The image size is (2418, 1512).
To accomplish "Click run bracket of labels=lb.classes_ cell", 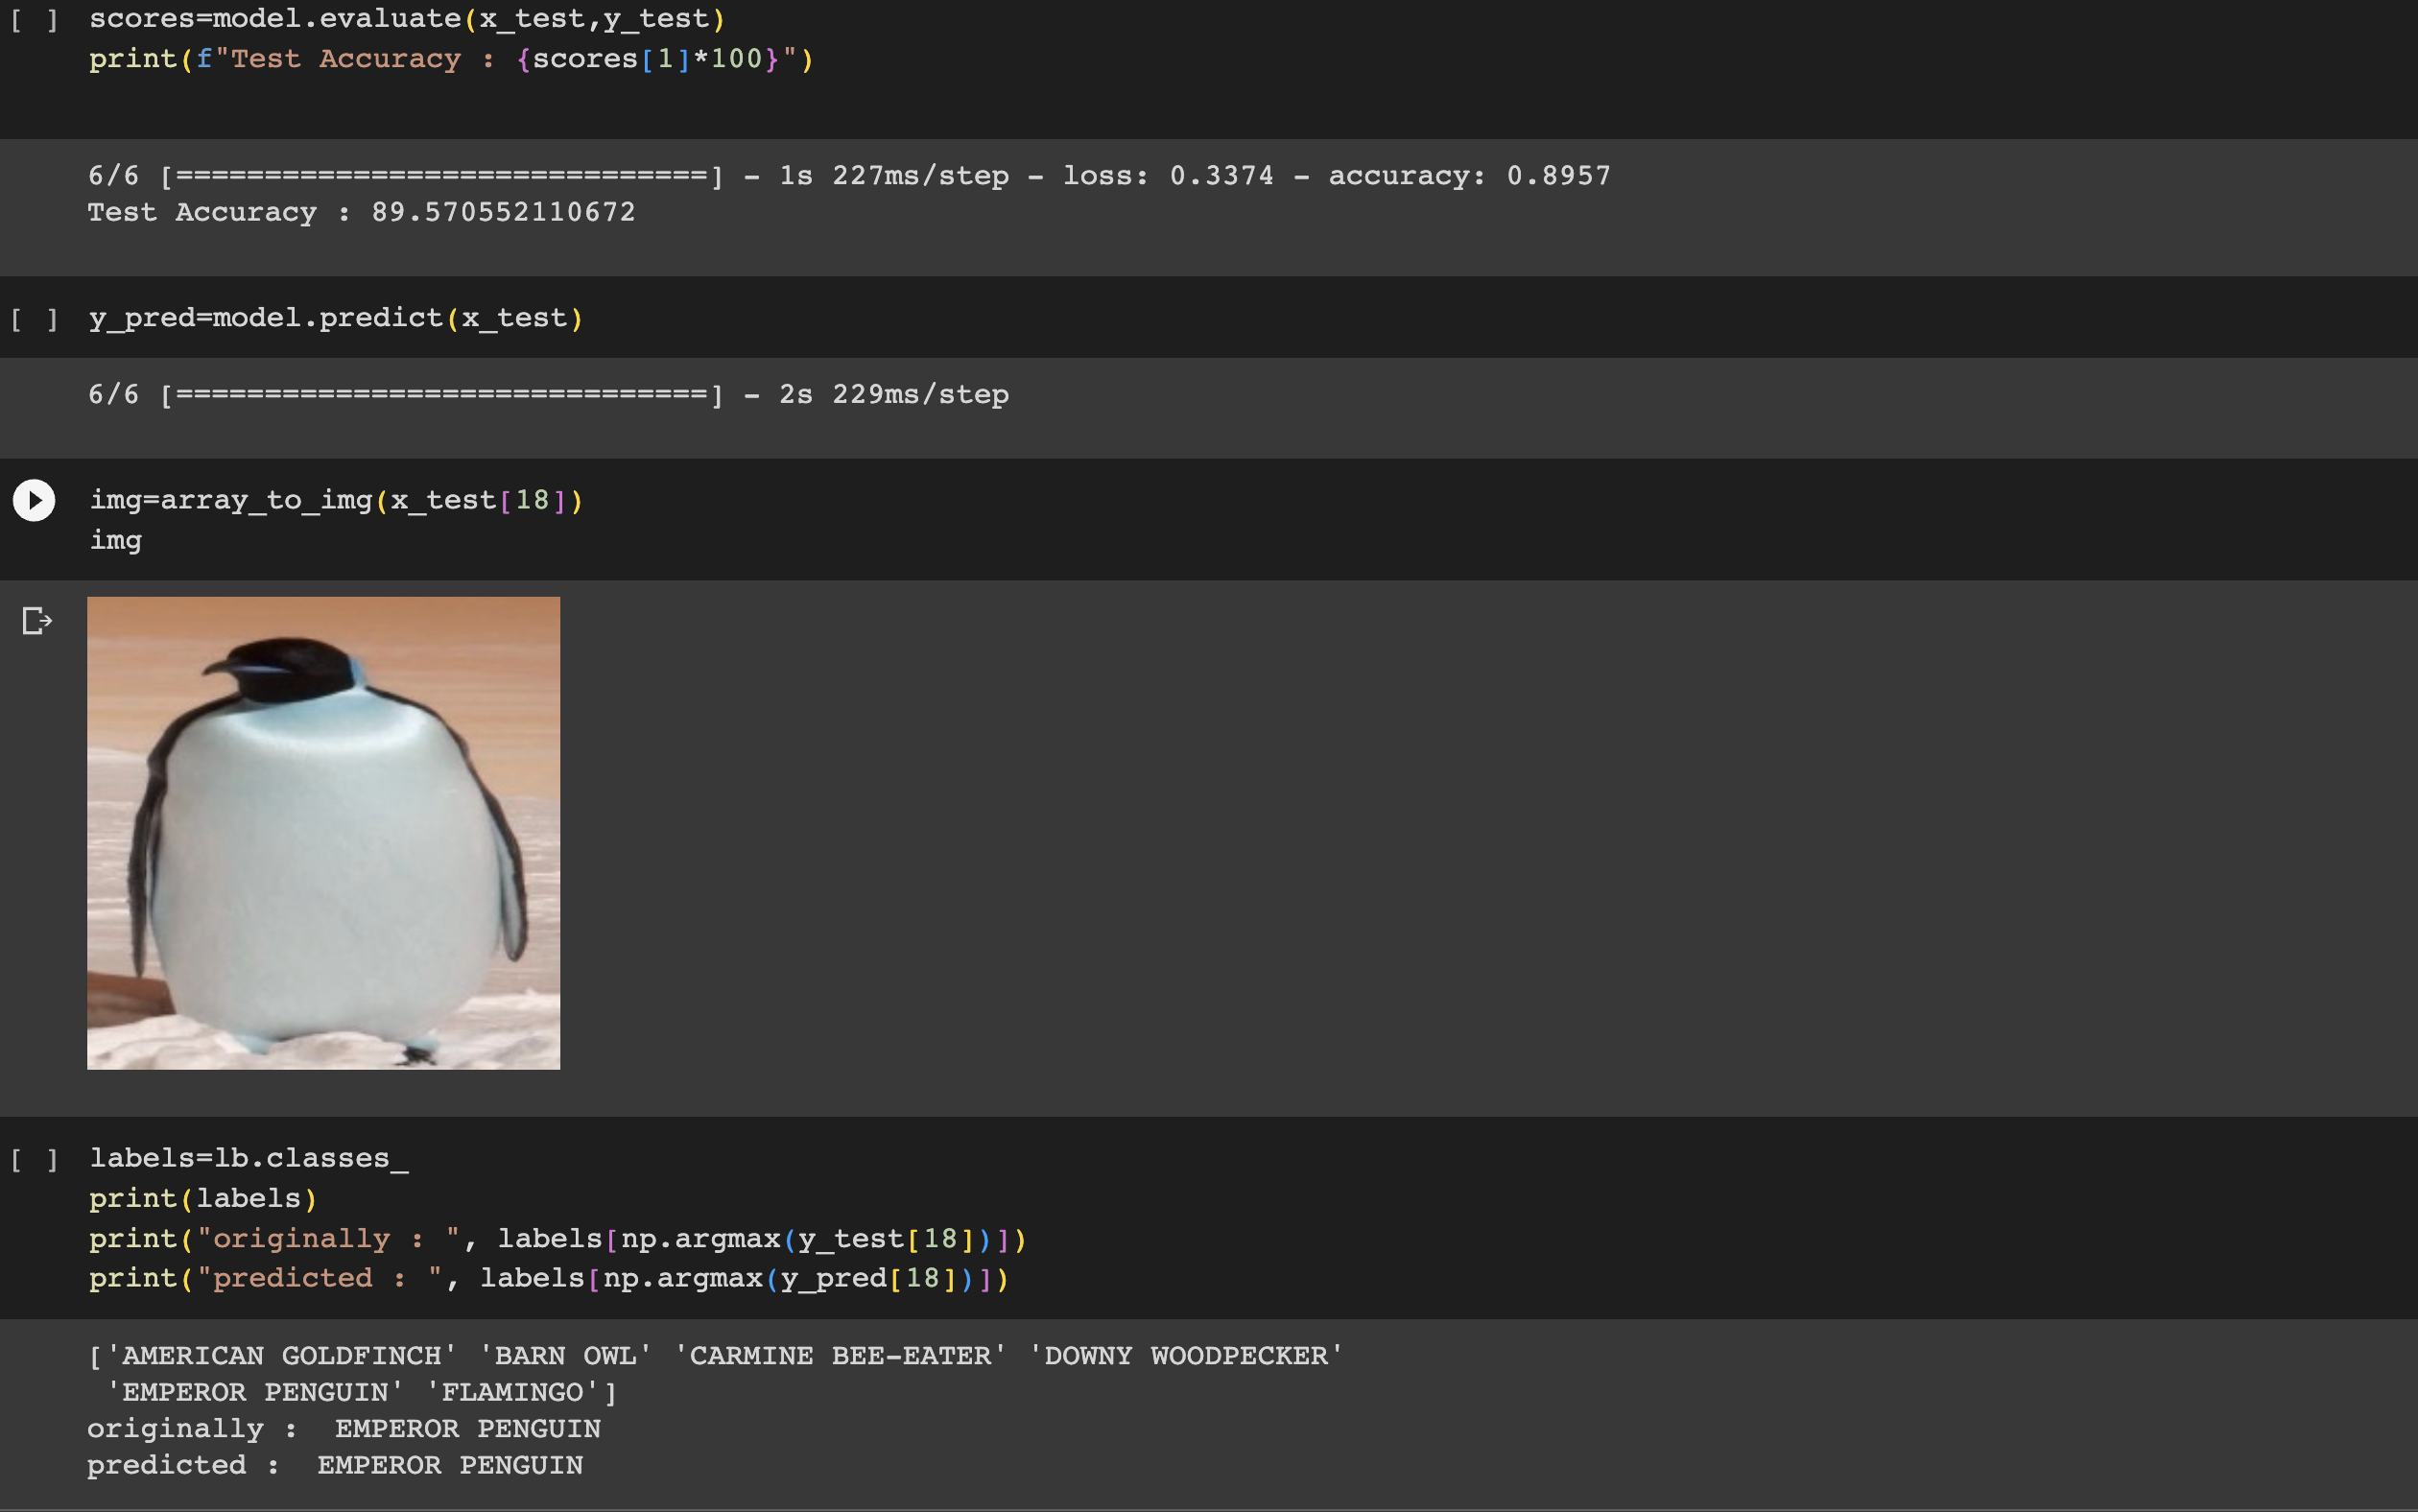I will tap(34, 1159).
